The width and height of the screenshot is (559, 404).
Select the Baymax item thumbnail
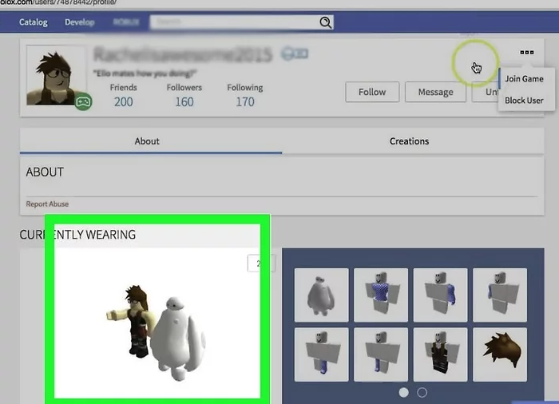coord(322,295)
